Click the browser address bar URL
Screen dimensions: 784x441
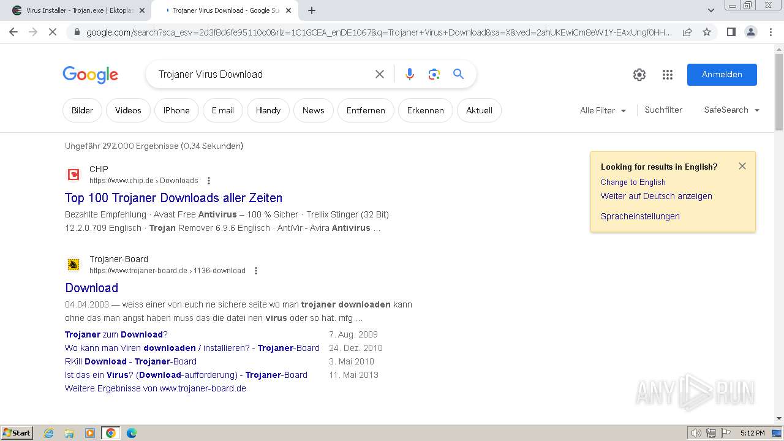[x=379, y=32]
